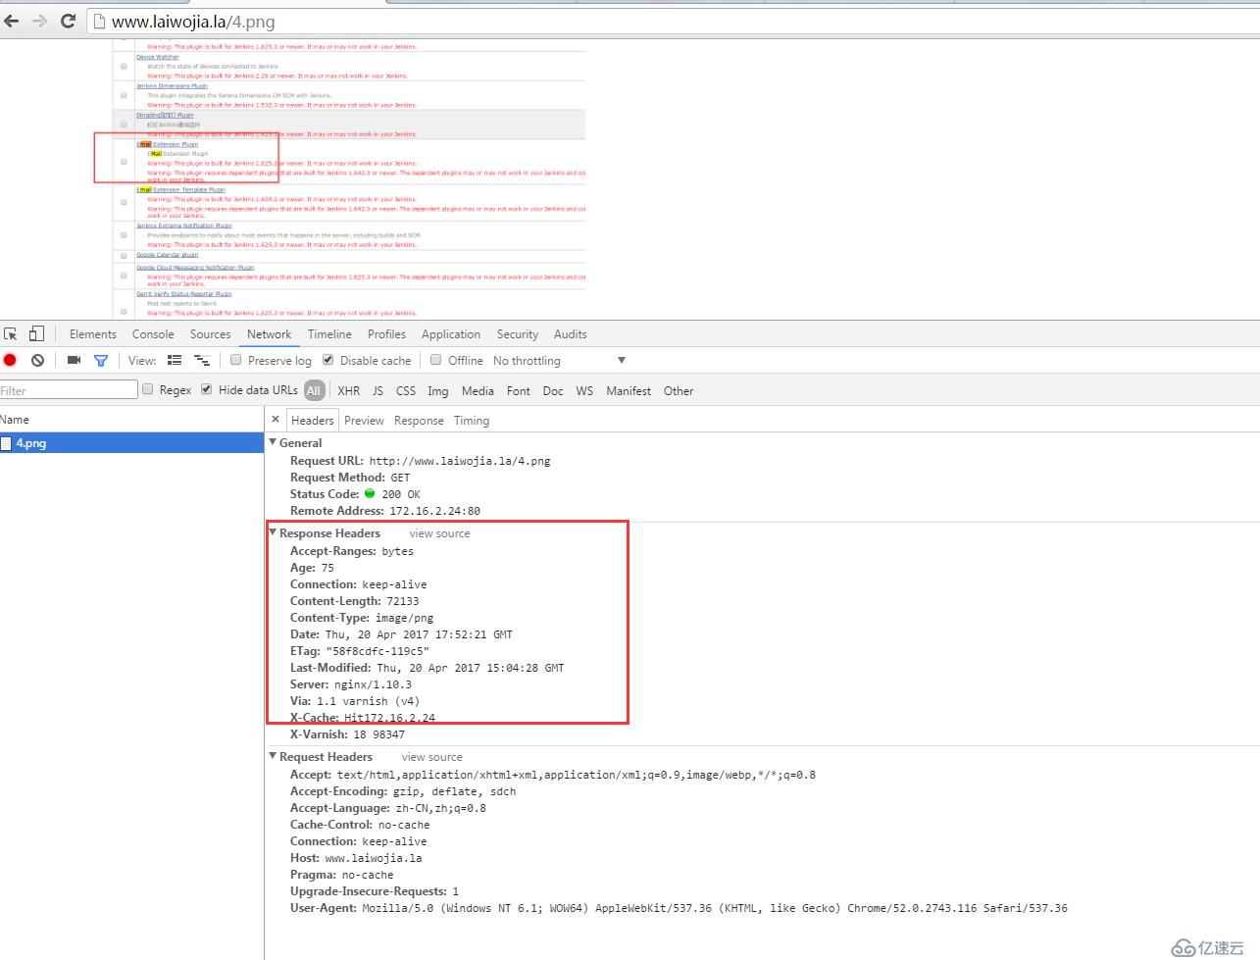The height and width of the screenshot is (960, 1260).
Task: Close the request details pane
Action: (x=276, y=419)
